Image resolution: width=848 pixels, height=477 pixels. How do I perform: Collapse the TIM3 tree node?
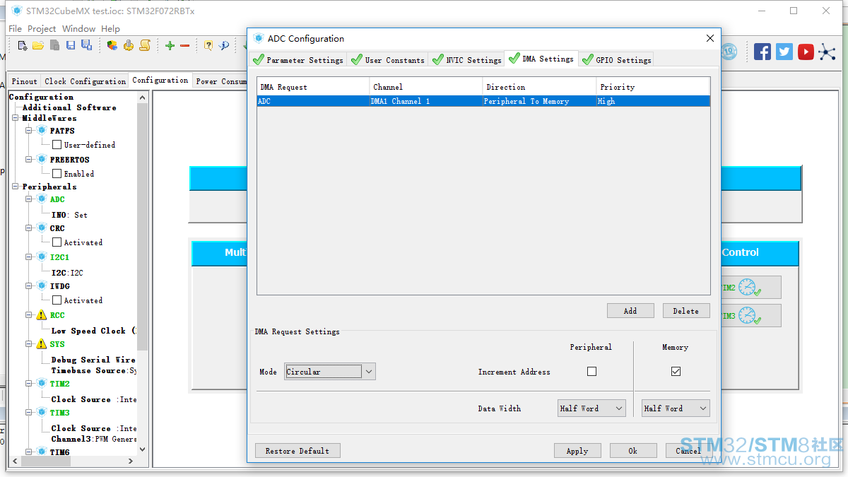29,412
